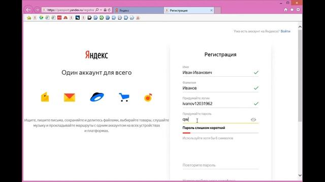Switch to the Яндекс browser tab

(138, 10)
